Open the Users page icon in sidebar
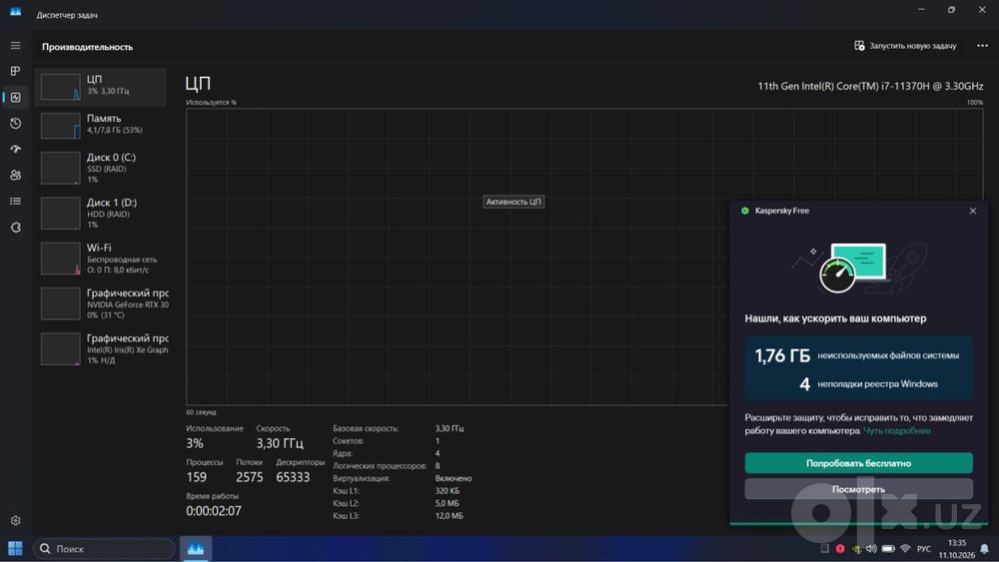This screenshot has width=999, height=562. tap(15, 175)
